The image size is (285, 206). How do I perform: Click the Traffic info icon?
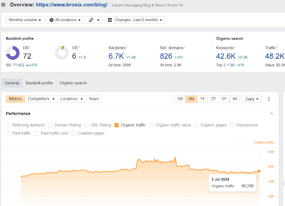click(x=277, y=47)
